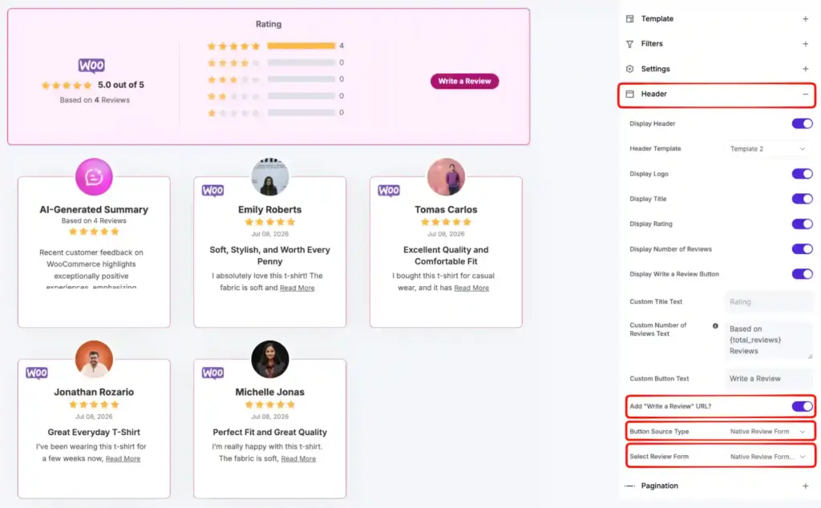
Task: Click the Custom Number of Reviews Text textarea
Action: point(769,340)
